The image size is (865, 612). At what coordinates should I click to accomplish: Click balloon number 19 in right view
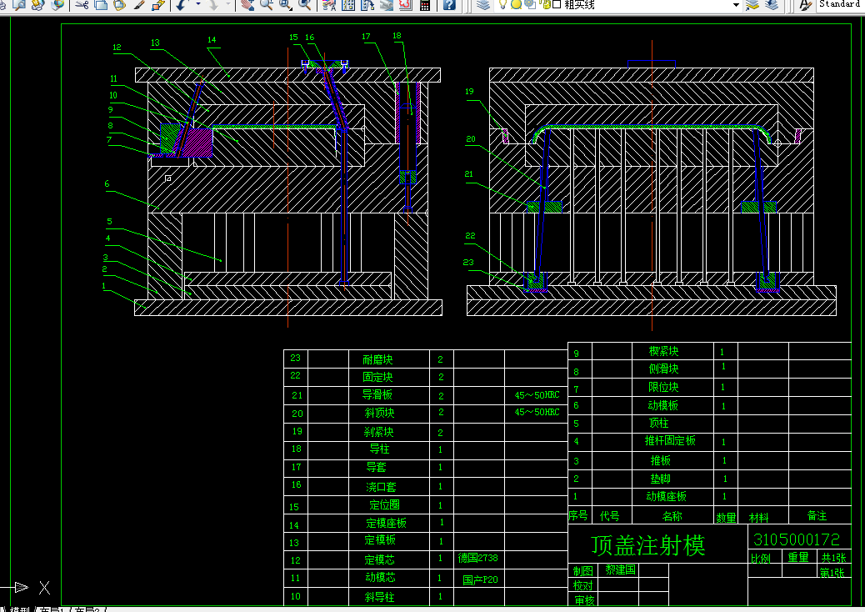pos(469,92)
